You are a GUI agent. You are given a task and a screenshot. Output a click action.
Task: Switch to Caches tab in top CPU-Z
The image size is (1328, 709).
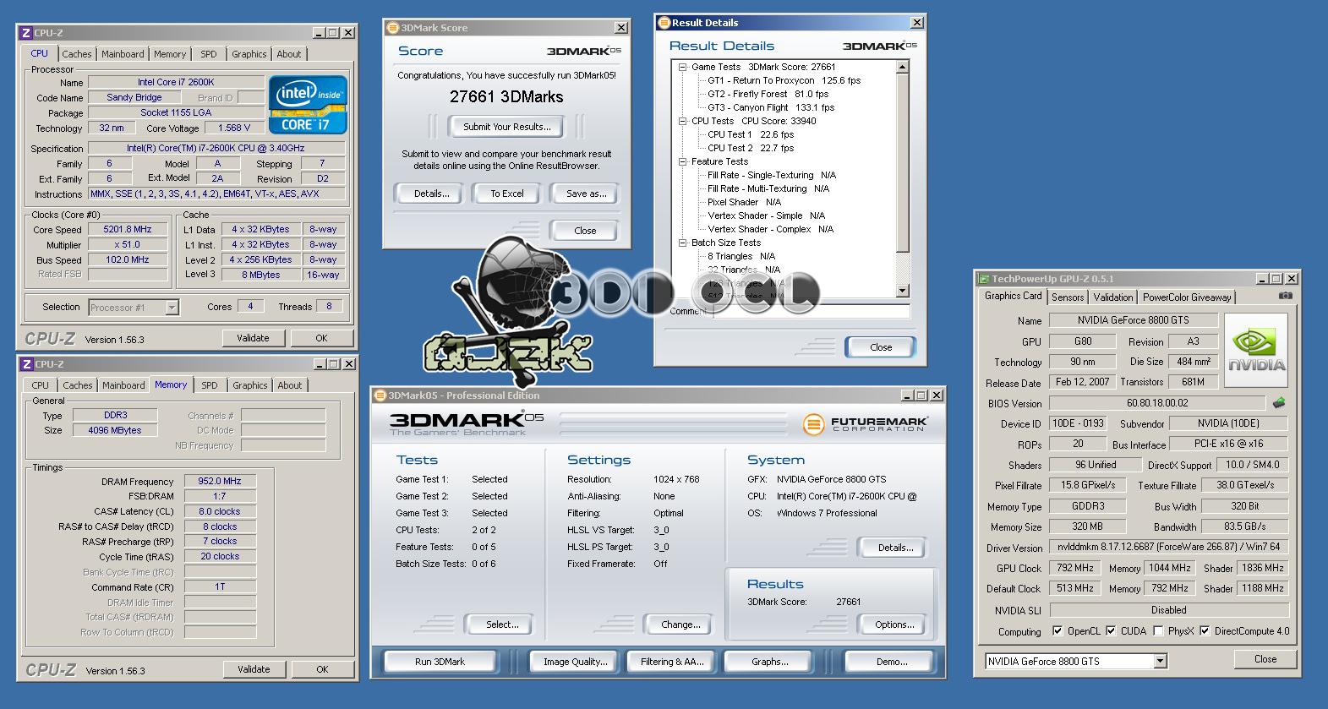(76, 54)
